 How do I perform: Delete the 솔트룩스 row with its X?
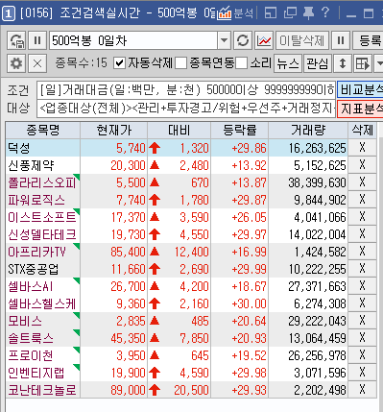click(362, 338)
